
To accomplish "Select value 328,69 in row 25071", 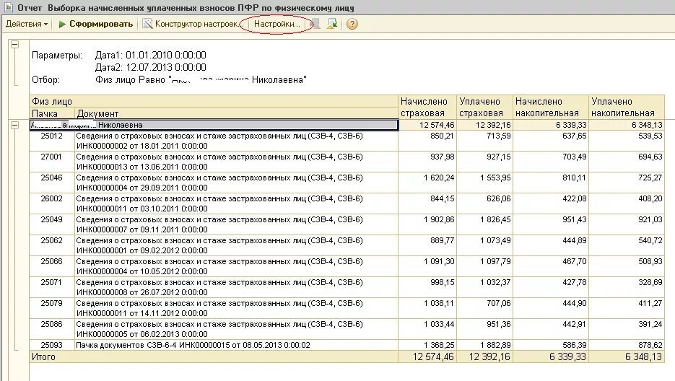I will click(x=650, y=282).
